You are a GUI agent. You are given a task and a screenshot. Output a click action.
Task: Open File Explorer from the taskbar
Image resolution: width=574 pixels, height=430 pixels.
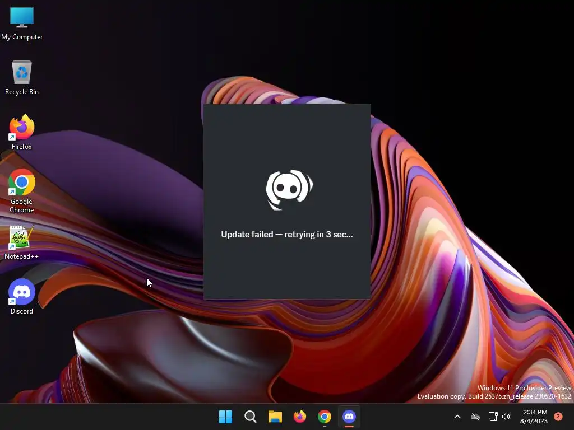(x=275, y=417)
